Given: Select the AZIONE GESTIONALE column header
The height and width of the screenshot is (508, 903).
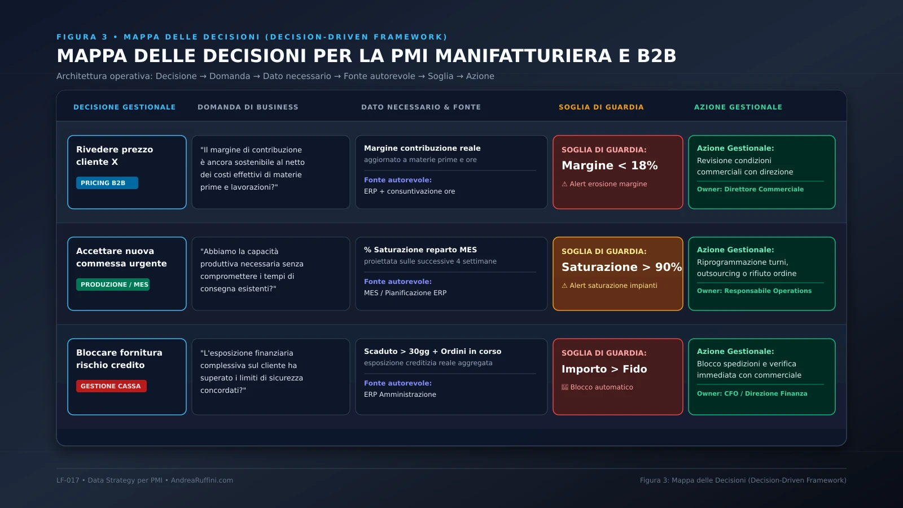Looking at the screenshot, I should pos(738,107).
